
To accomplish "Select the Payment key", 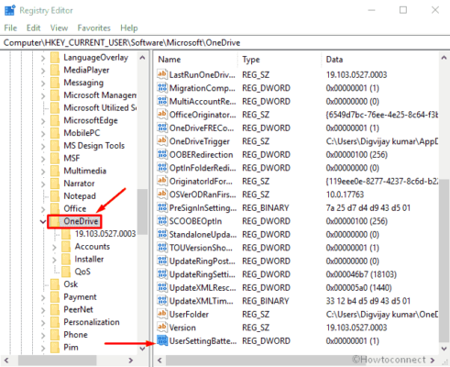I will pyautogui.click(x=80, y=297).
